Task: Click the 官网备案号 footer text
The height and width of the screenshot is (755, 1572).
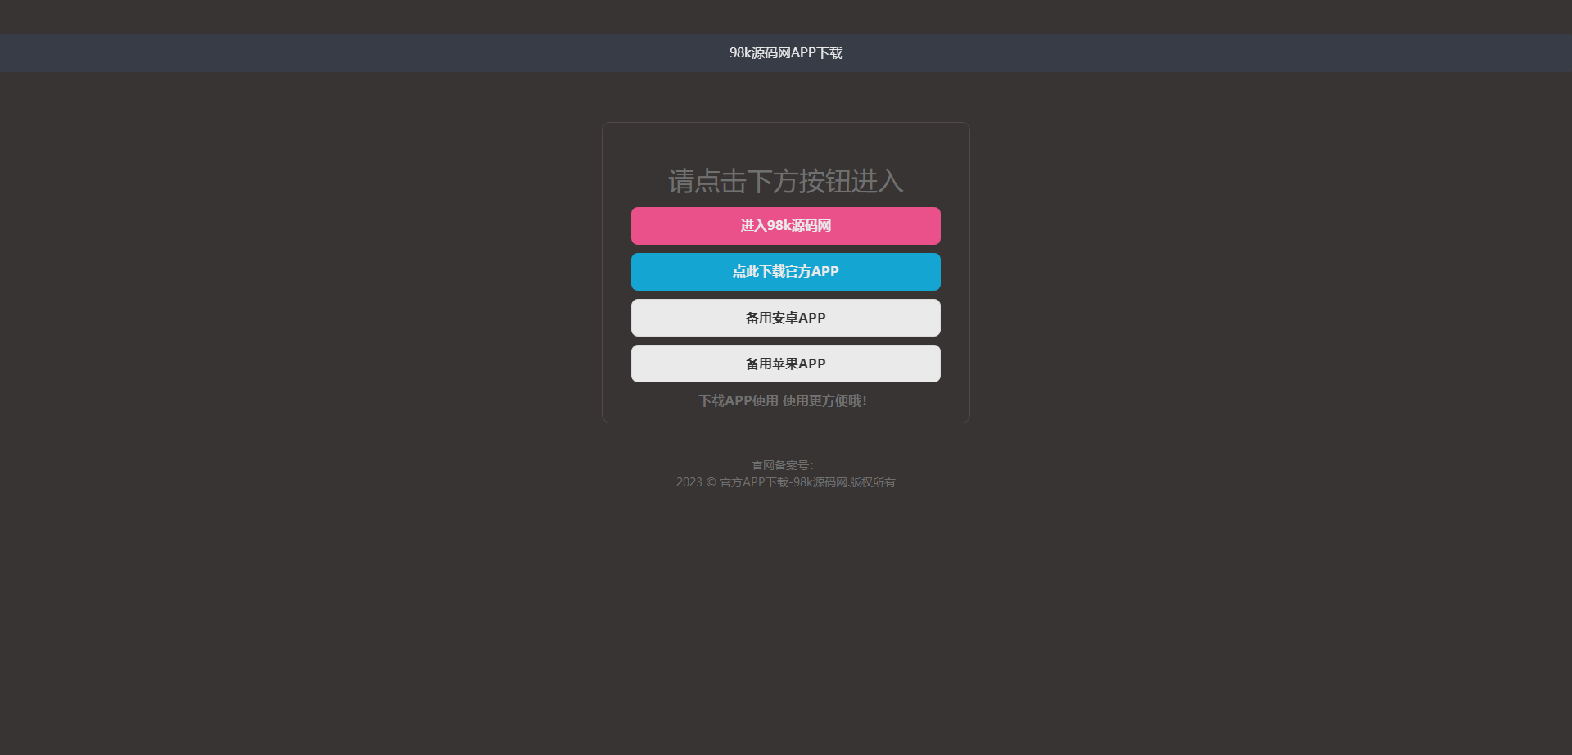Action: pos(782,465)
